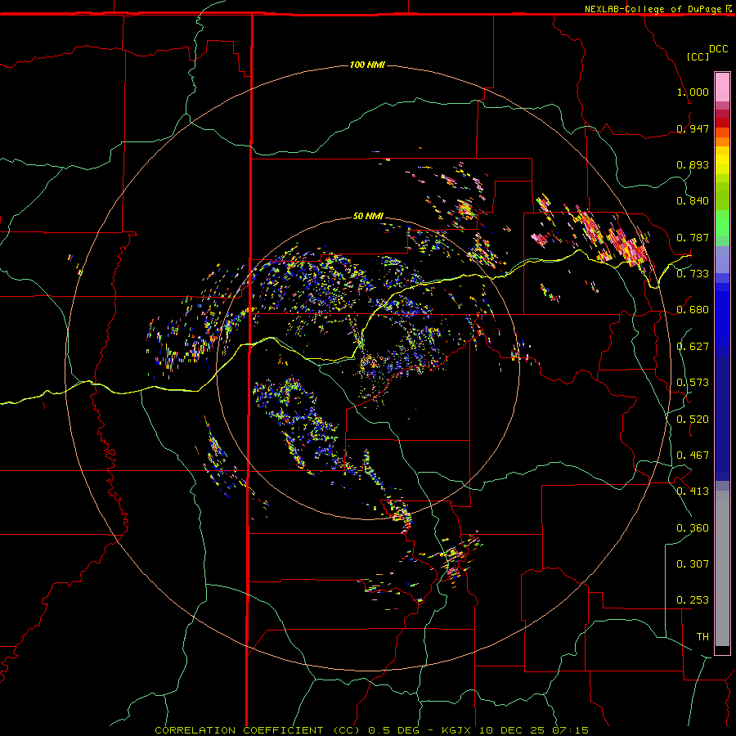The height and width of the screenshot is (736, 736).
Task: Click the CORRELATION COEFFICIENT (CC) product title
Action: [x=258, y=730]
